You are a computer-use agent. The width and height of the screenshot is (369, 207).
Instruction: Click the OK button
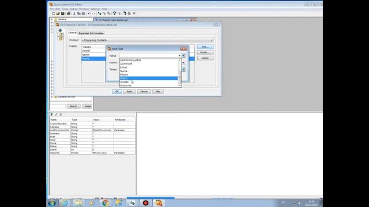pyautogui.click(x=116, y=91)
